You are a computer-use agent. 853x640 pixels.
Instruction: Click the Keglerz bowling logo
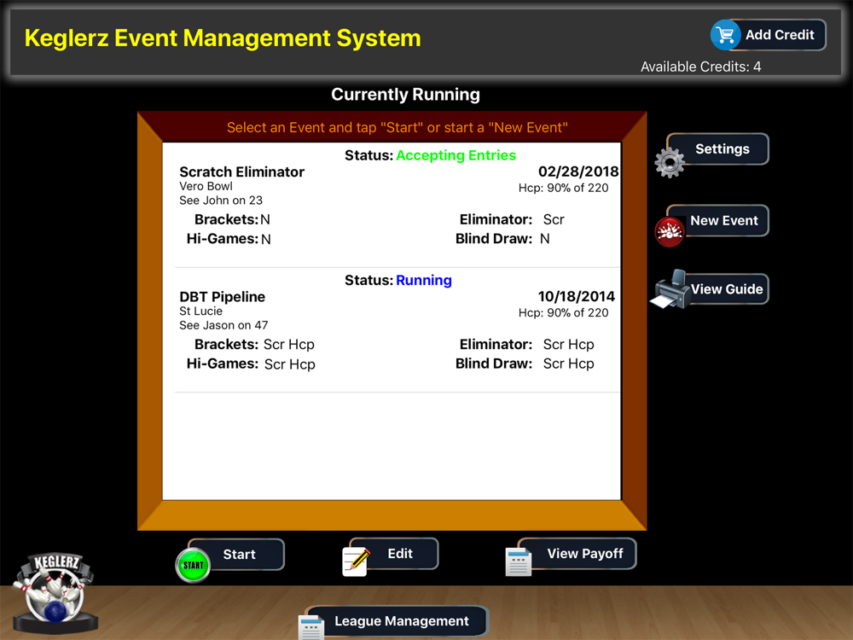click(x=55, y=593)
